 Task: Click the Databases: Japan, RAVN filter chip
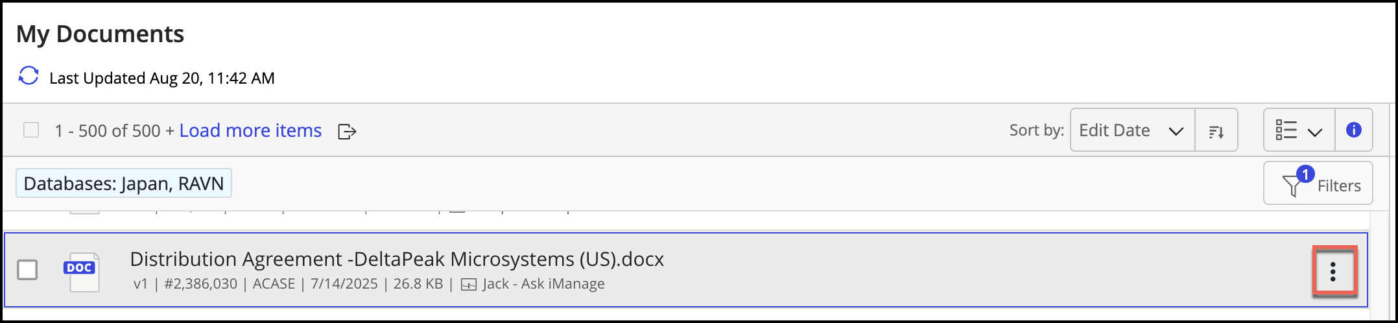click(123, 184)
